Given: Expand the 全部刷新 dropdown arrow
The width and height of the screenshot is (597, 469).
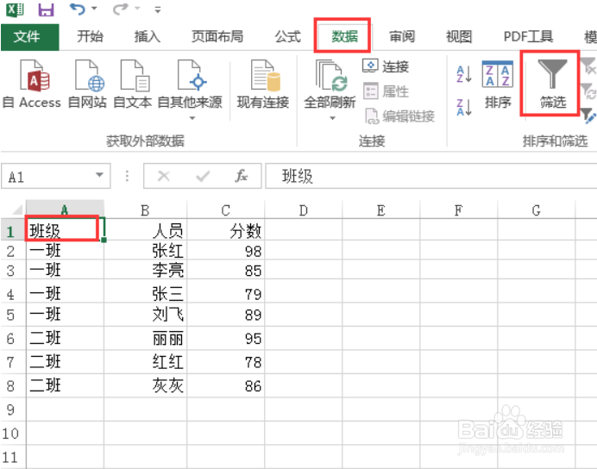Looking at the screenshot, I should coord(332,118).
